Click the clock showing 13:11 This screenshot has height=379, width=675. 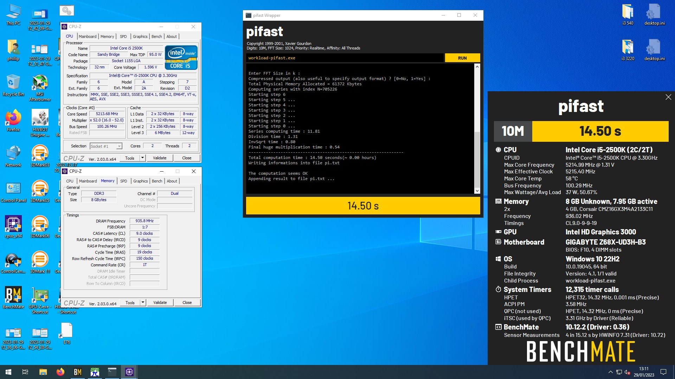[x=644, y=372]
